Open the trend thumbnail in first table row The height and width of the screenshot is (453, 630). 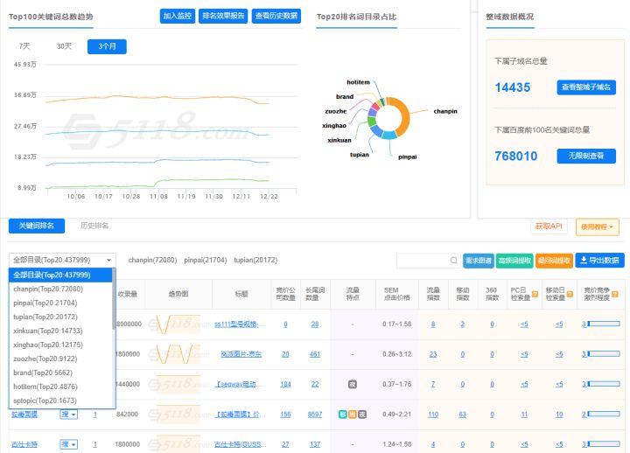[x=178, y=324]
